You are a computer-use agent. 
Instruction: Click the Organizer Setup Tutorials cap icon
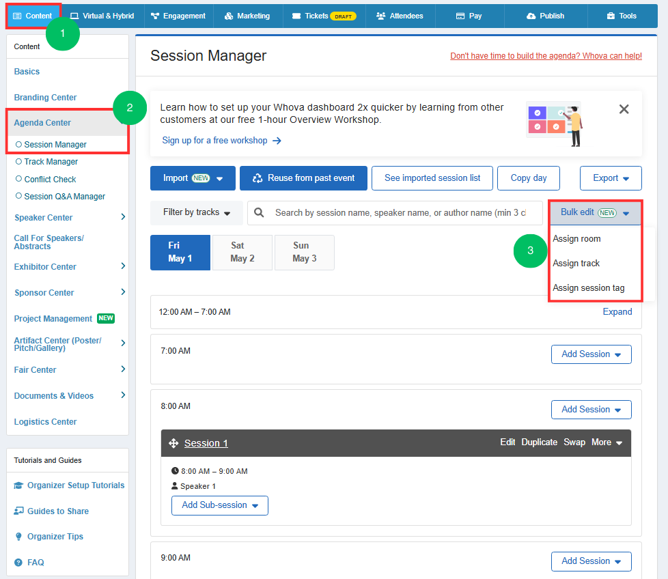click(x=18, y=485)
